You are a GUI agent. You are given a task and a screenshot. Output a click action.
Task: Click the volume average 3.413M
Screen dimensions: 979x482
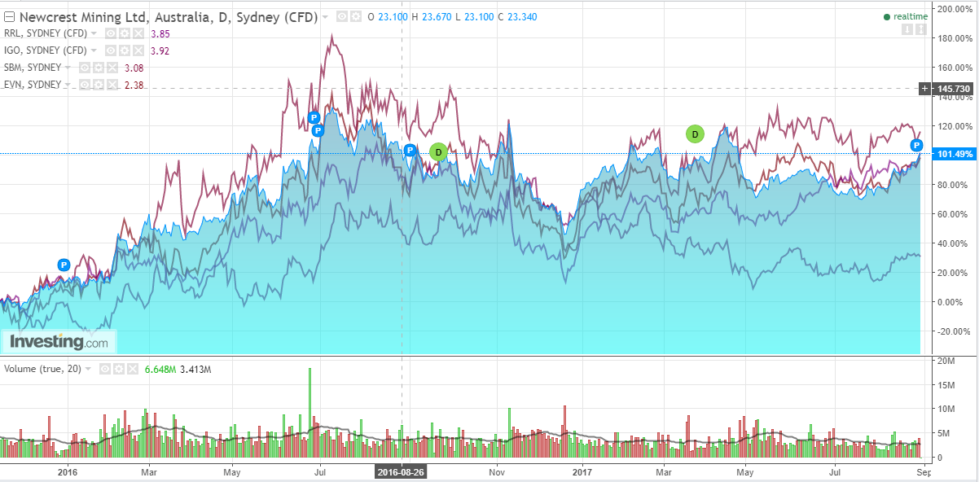point(195,369)
